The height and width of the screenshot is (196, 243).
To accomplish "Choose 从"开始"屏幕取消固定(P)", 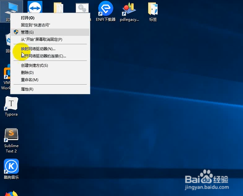I will (x=50, y=39).
